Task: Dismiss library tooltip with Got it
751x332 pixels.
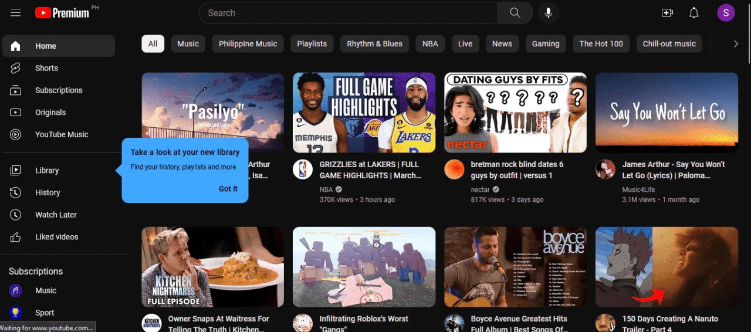Action: click(x=228, y=189)
